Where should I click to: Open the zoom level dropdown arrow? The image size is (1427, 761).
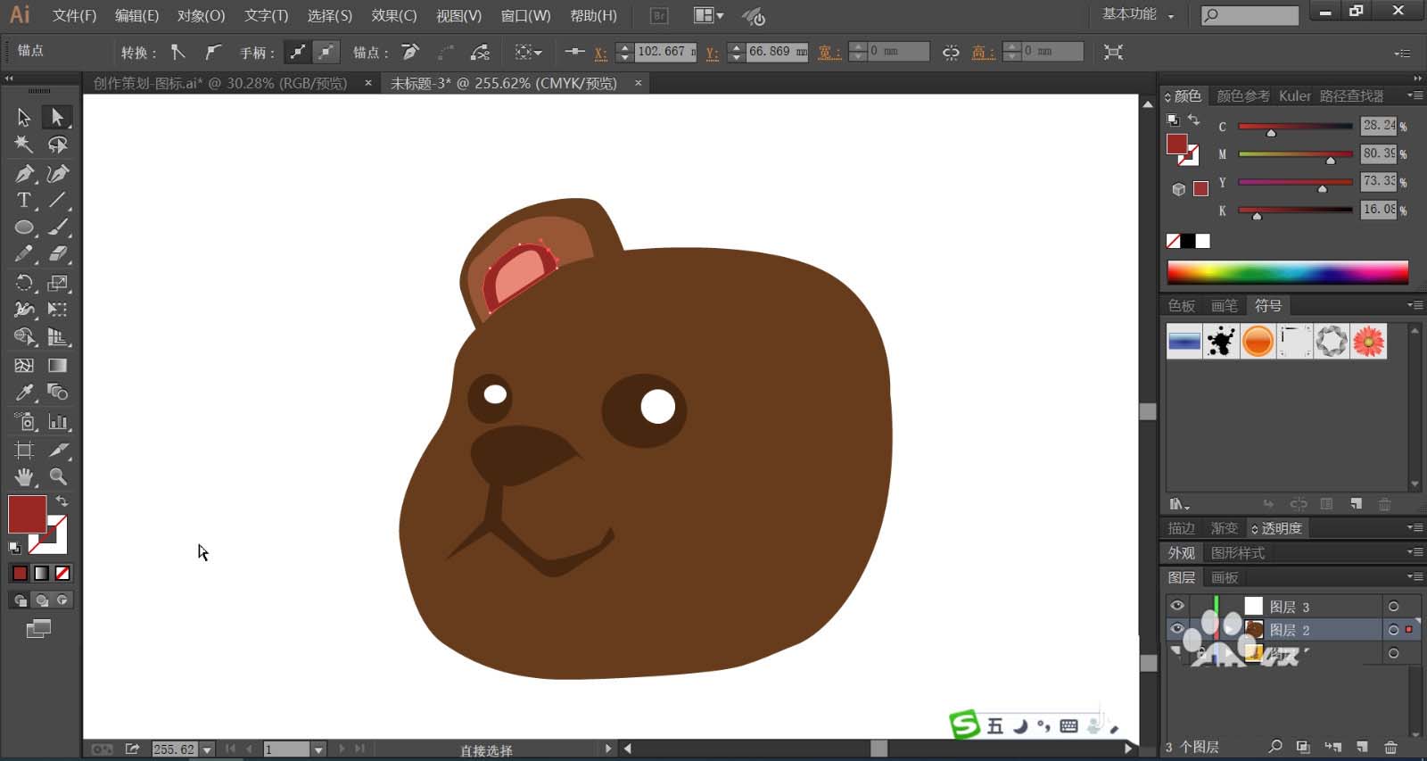(207, 749)
